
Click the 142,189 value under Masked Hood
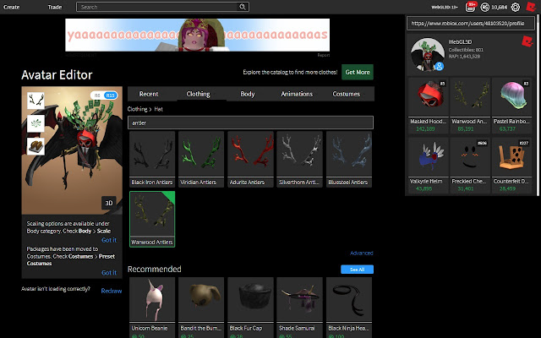(425, 128)
